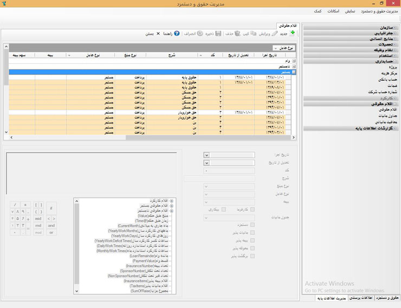Screen dimensions: 401x308
Task: Switch to the اطلاعات پرسنلی bottom tab
Action: [x=360, y=298]
